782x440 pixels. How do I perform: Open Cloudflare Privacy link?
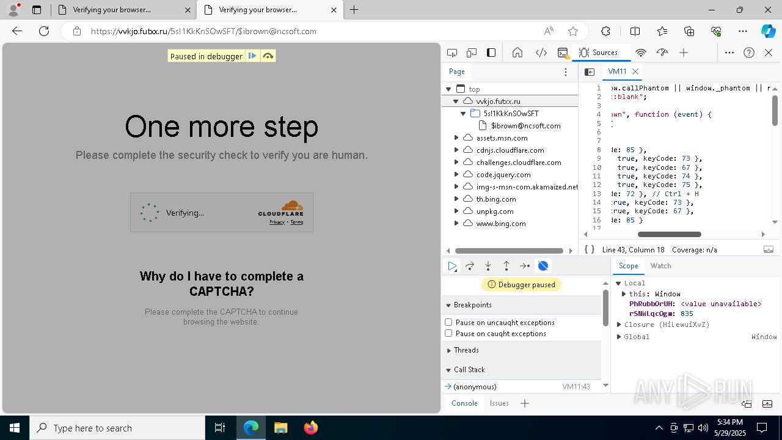click(x=277, y=222)
